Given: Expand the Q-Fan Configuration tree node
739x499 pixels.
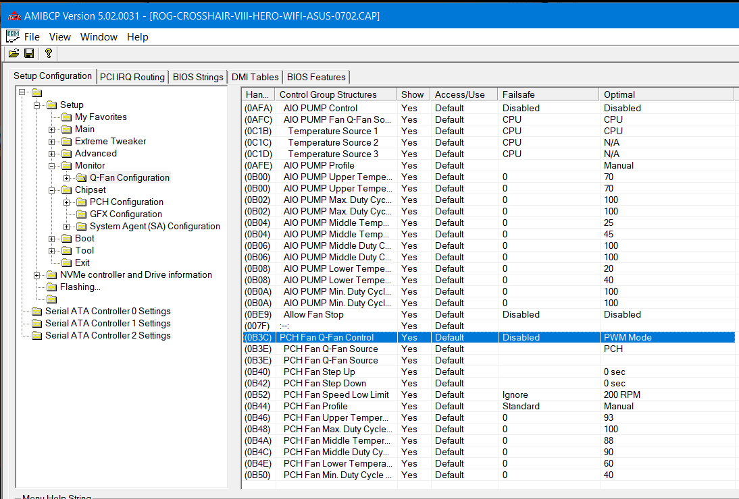Looking at the screenshot, I should click(66, 178).
